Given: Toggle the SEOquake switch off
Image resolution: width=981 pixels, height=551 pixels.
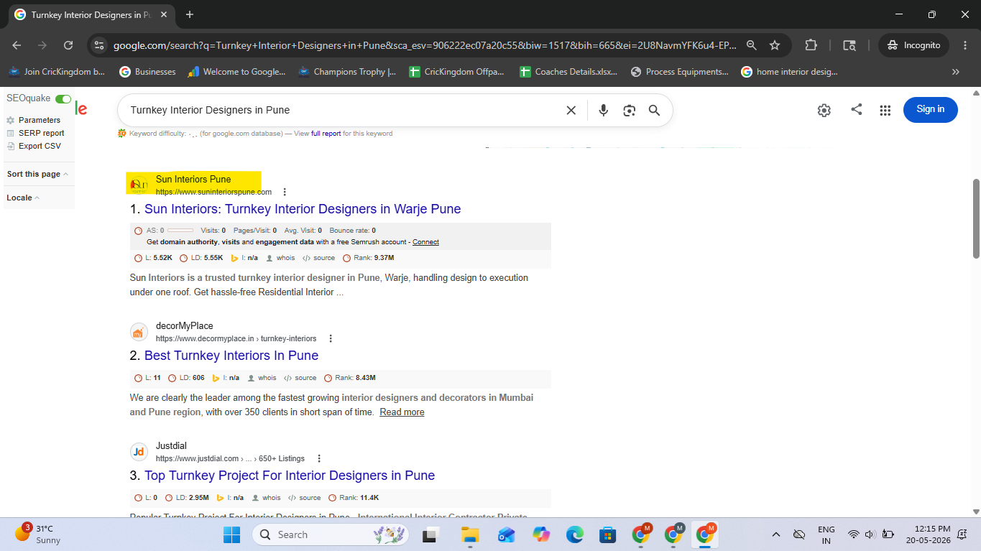Looking at the screenshot, I should click(x=63, y=98).
